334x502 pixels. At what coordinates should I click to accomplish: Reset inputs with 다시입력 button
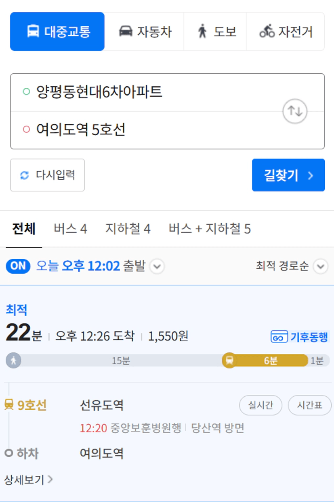[47, 175]
